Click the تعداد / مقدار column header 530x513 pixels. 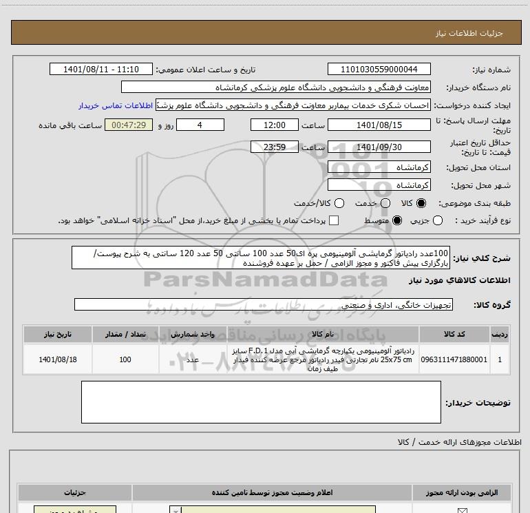click(x=125, y=335)
